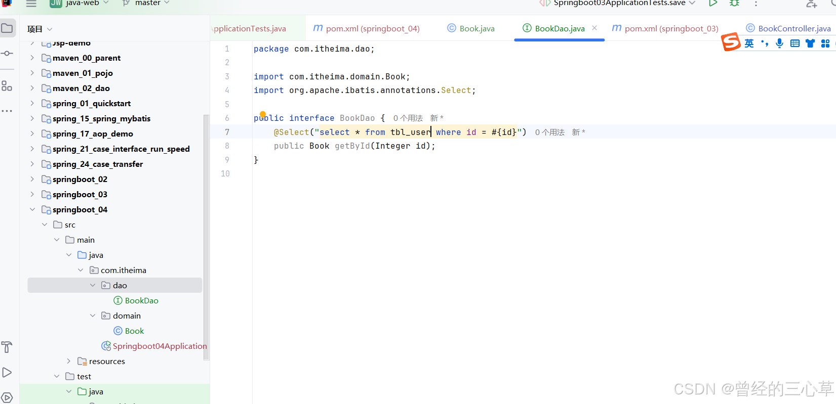Switch to BookController.java tab

click(x=788, y=28)
